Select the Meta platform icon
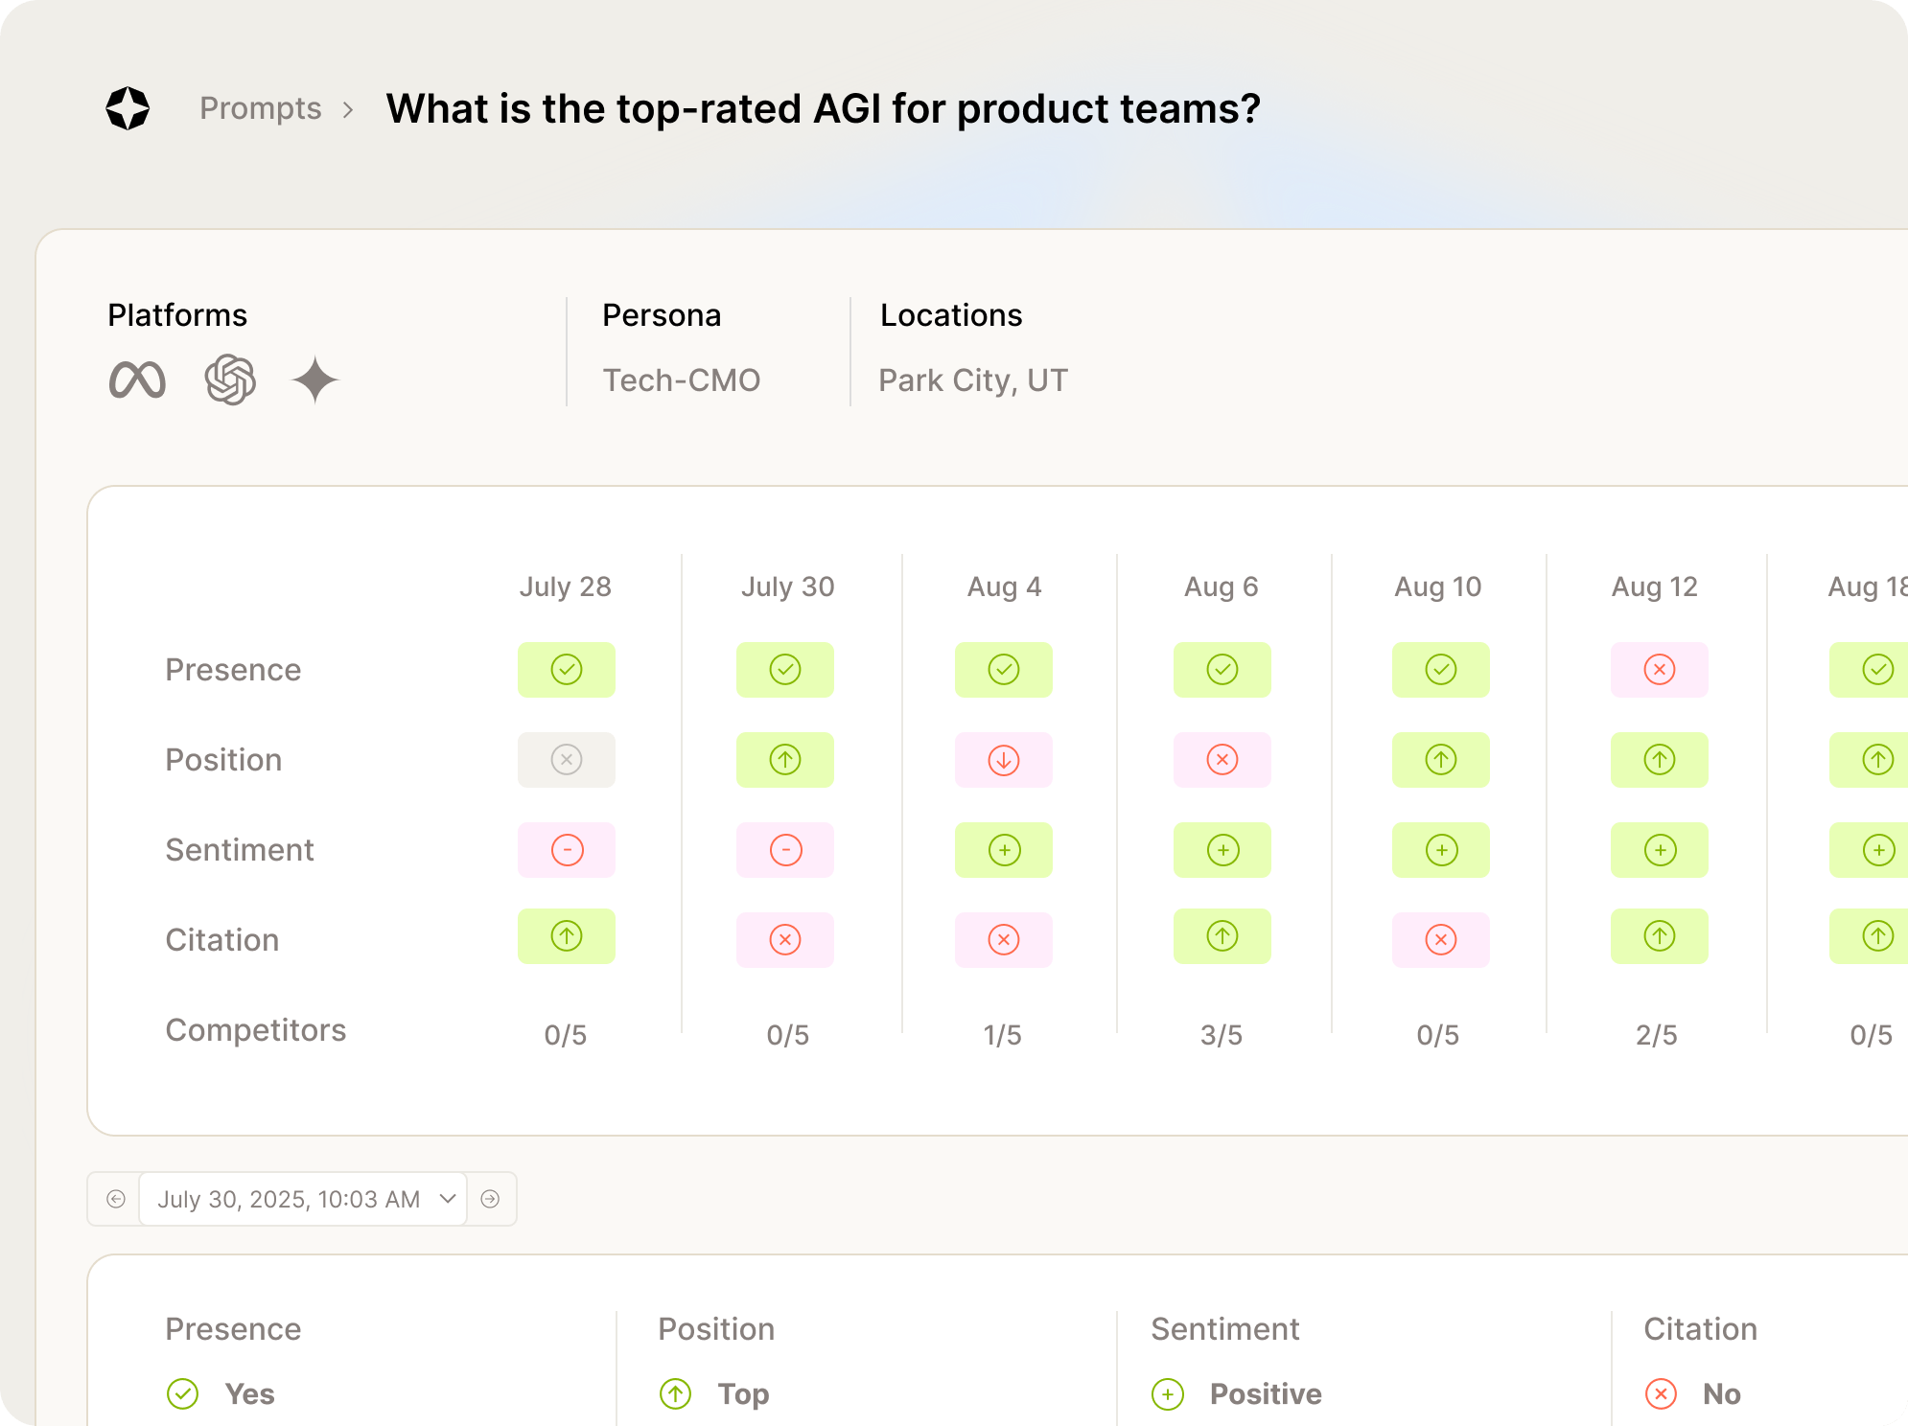The width and height of the screenshot is (1908, 1426). point(137,380)
